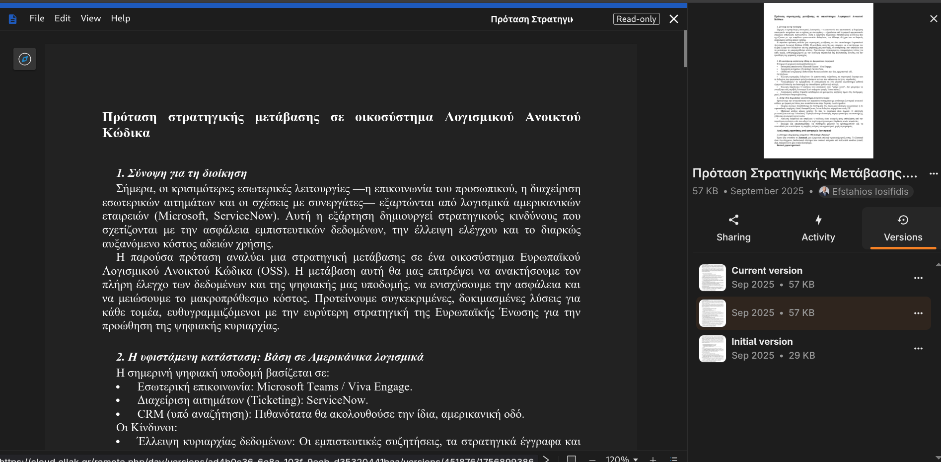941x462 pixels.
Task: Click the compass navigator icon on the left
Action: coord(25,59)
